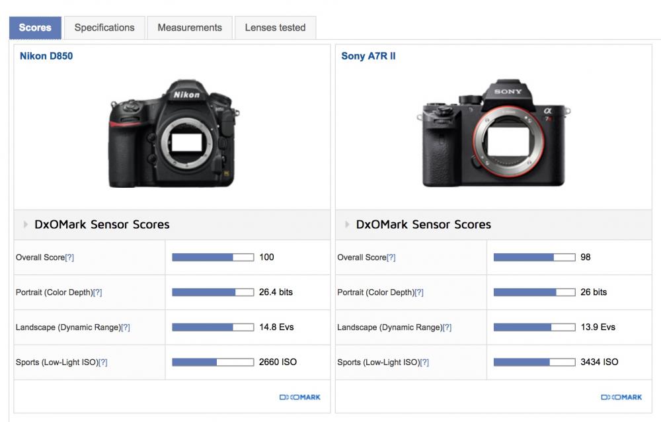Open Portrait Color Depth help for Nikon D850
Screen dimensions: 661x422
point(97,292)
